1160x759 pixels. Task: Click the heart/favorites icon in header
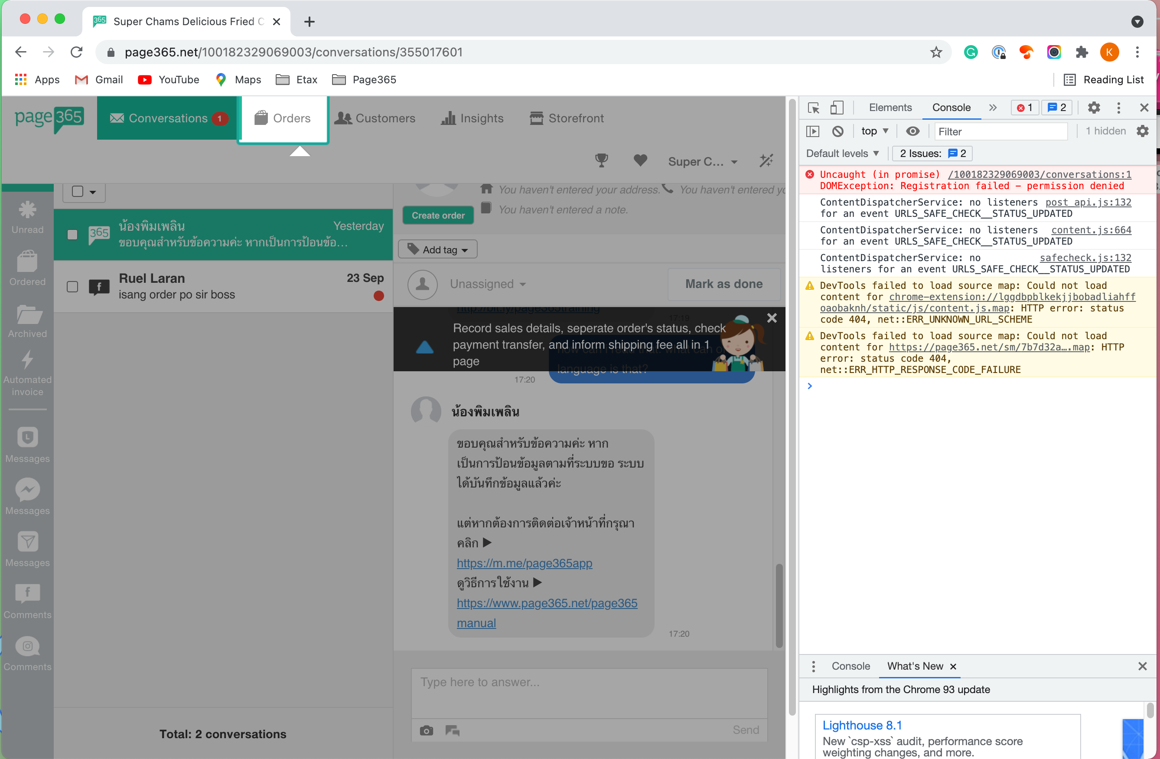coord(640,161)
